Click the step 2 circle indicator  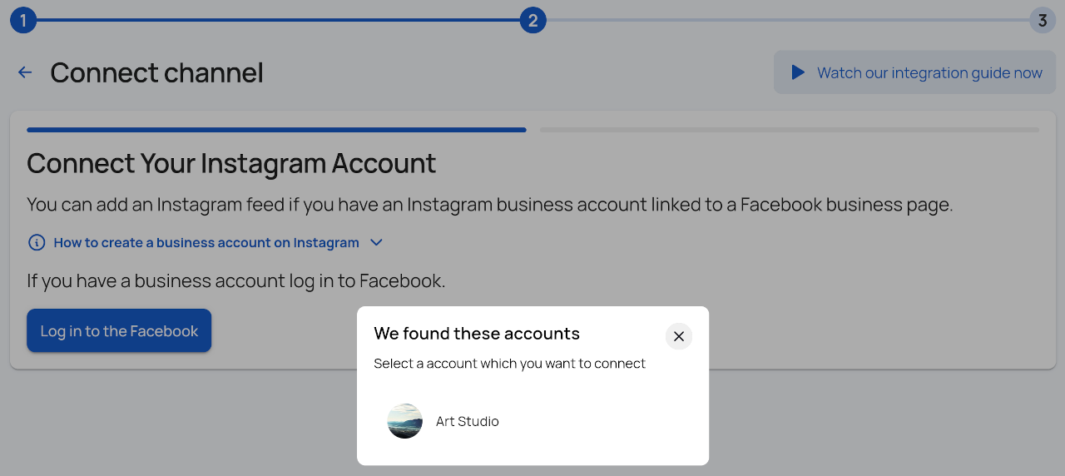[x=532, y=21]
